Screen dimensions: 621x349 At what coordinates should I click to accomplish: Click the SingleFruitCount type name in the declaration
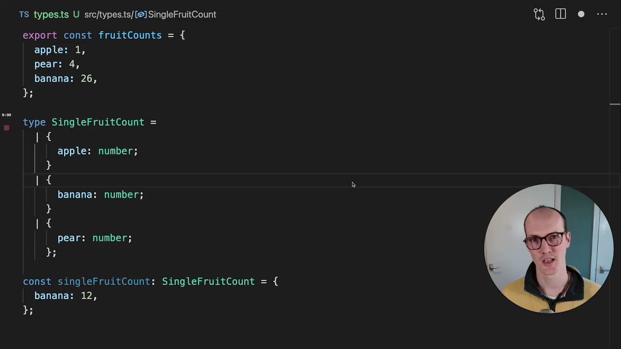pyautogui.click(x=98, y=122)
